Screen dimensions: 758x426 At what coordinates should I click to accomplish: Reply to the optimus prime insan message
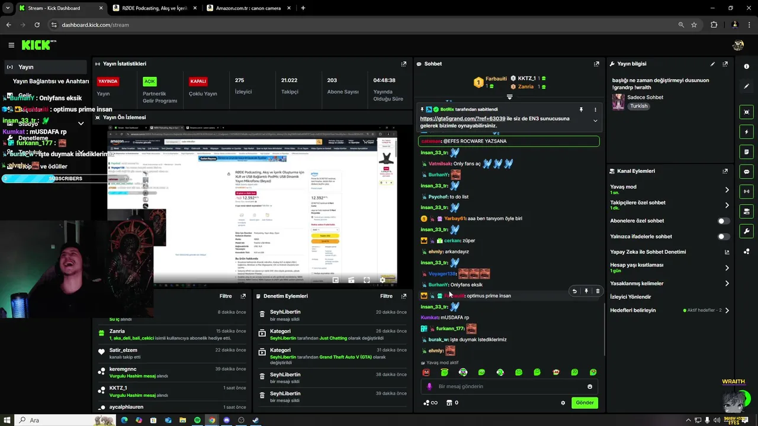click(x=574, y=291)
